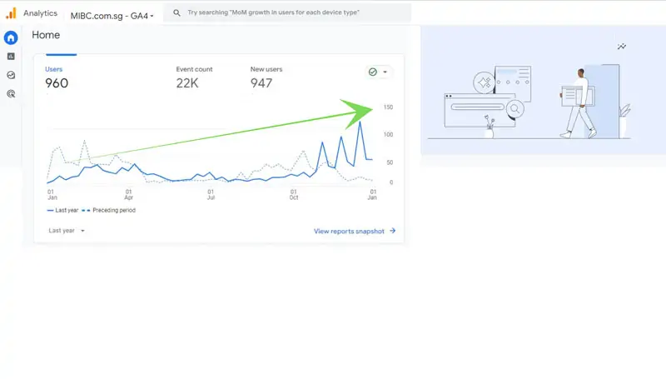Open View reports snapshot link
Screen dimensions: 666x379
(355, 231)
